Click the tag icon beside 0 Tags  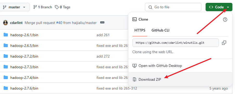(x=57, y=7)
